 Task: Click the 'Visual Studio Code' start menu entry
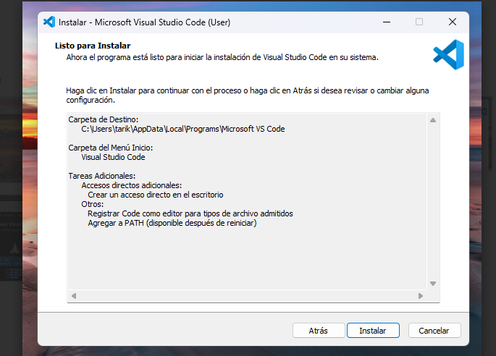pos(113,157)
